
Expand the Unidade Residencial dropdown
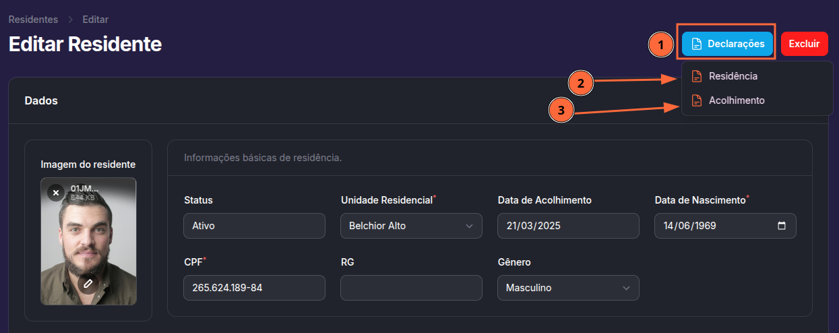pyautogui.click(x=411, y=226)
